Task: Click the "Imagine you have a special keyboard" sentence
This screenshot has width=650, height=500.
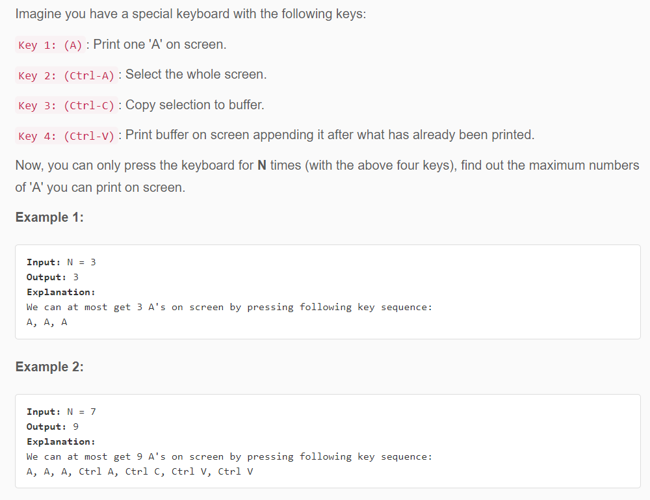Action: 190,14
